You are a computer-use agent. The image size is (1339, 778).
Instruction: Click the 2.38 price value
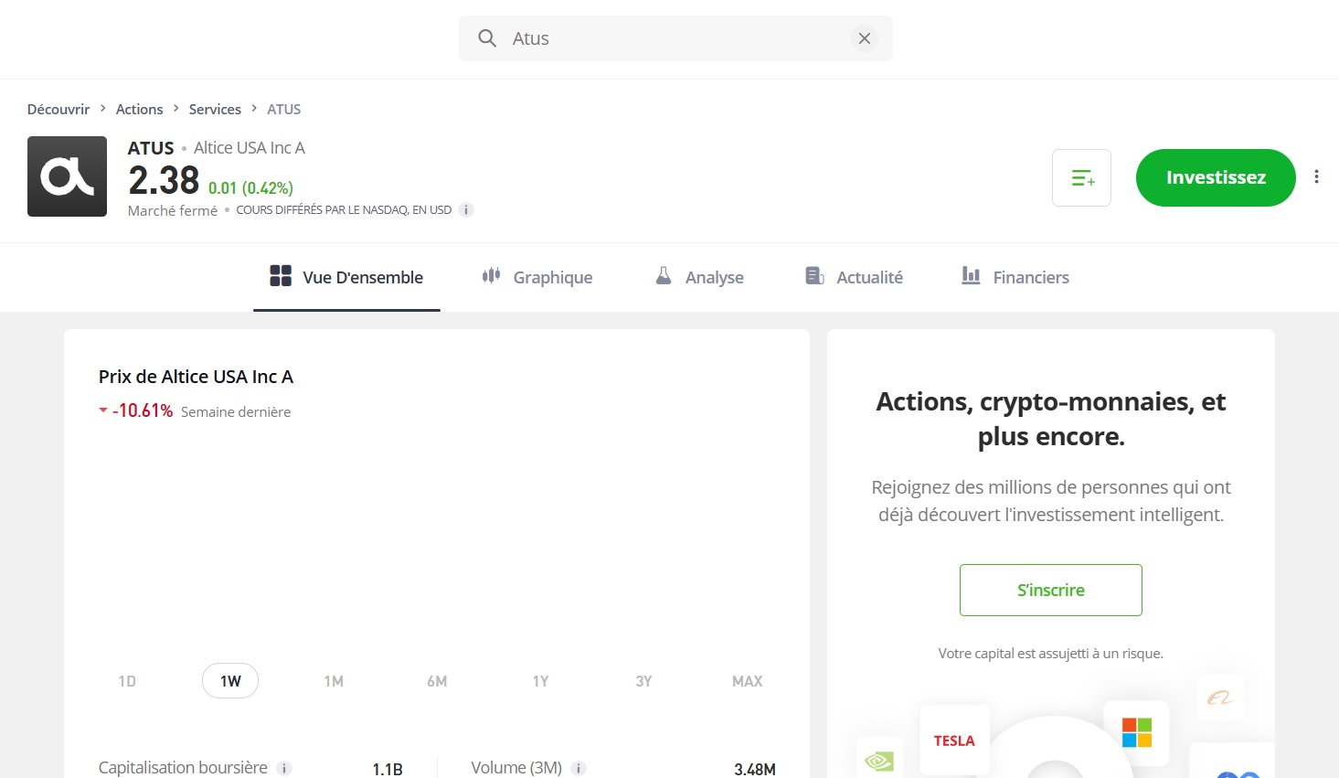point(164,180)
